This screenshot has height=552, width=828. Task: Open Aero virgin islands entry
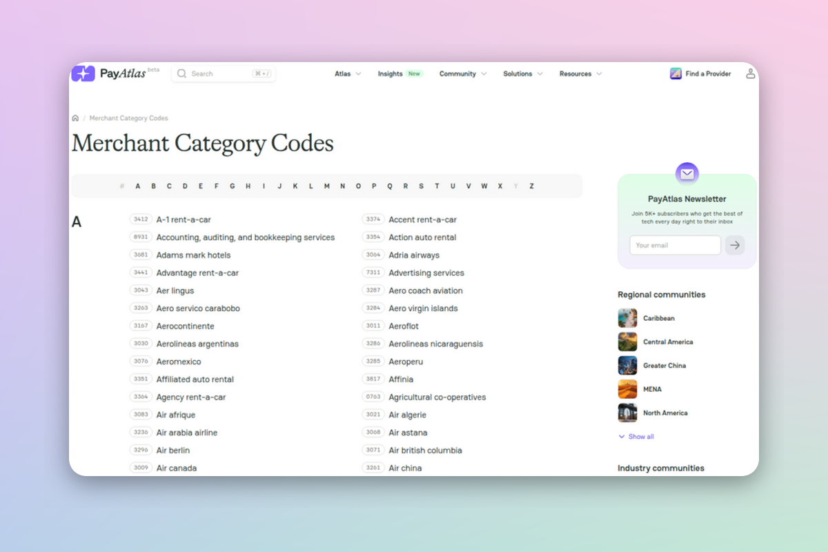point(423,308)
